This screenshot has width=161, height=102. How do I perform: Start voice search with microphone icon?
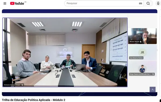[x=158, y=3]
